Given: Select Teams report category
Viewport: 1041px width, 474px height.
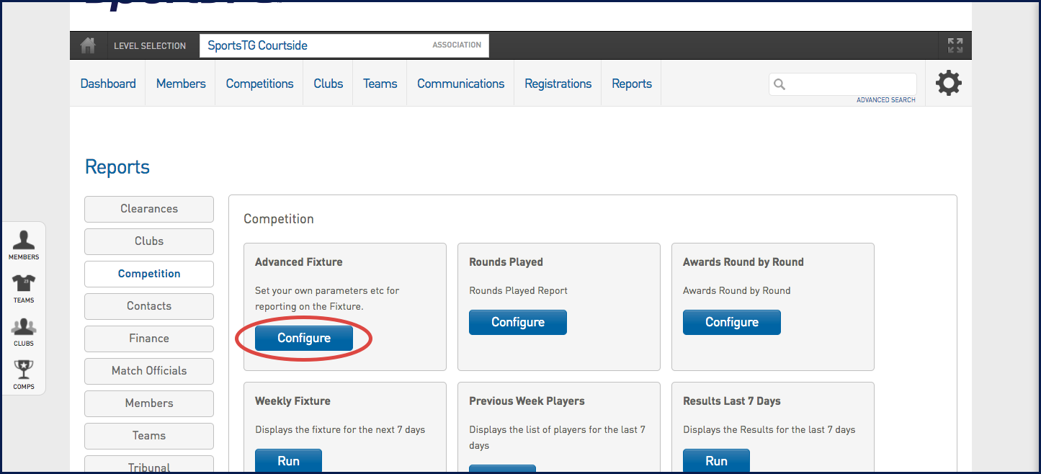Looking at the screenshot, I should pyautogui.click(x=149, y=436).
